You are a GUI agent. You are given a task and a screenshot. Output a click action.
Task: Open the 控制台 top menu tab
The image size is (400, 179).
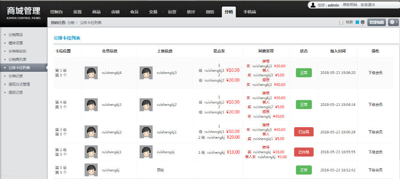click(56, 12)
